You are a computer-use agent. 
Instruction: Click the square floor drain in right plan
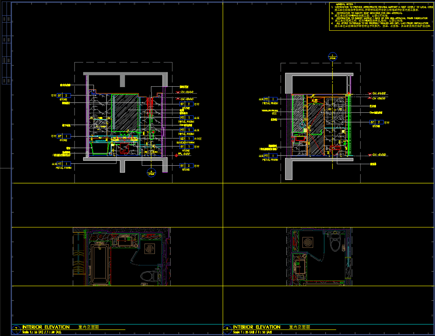pos(307,241)
